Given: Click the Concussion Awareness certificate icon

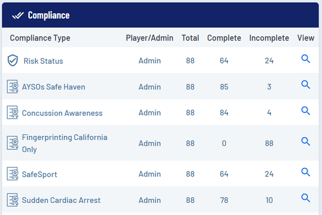Looking at the screenshot, I should tap(13, 113).
